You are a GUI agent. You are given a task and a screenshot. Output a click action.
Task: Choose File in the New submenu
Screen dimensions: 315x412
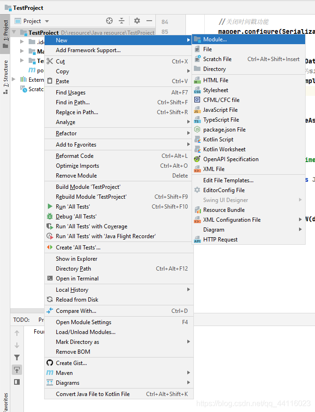point(249,49)
